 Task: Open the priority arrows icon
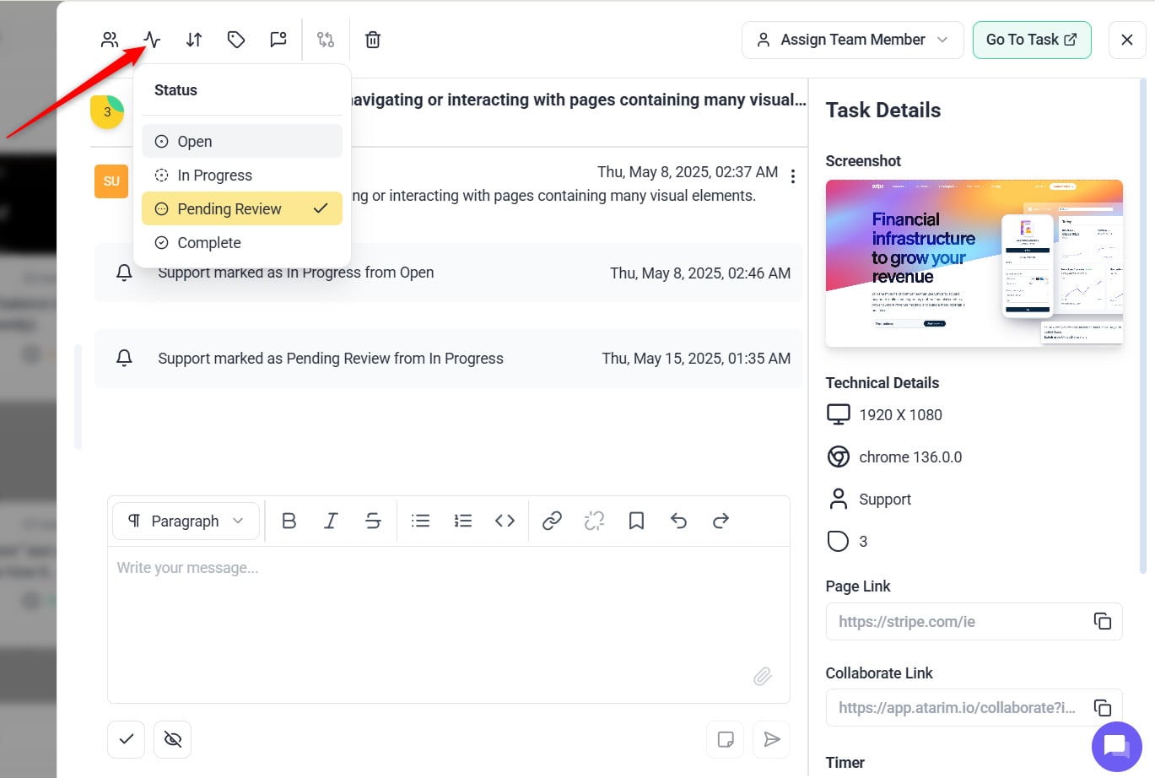click(x=194, y=40)
